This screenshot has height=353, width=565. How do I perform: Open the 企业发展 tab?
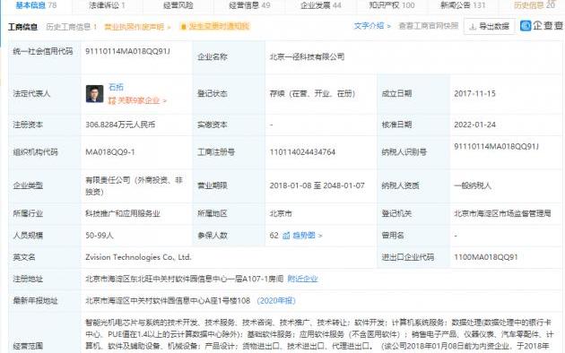pos(321,5)
